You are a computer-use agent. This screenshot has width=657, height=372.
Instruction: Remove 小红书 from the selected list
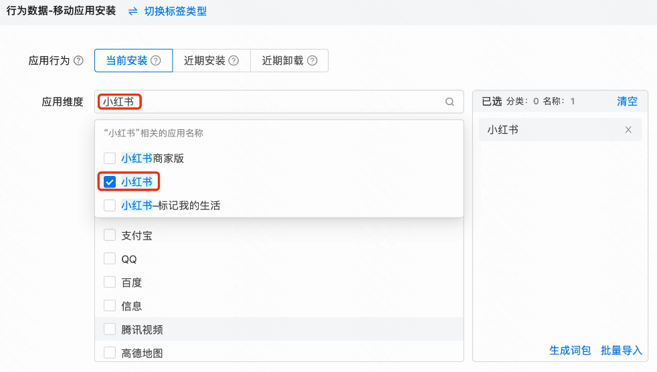coord(628,130)
